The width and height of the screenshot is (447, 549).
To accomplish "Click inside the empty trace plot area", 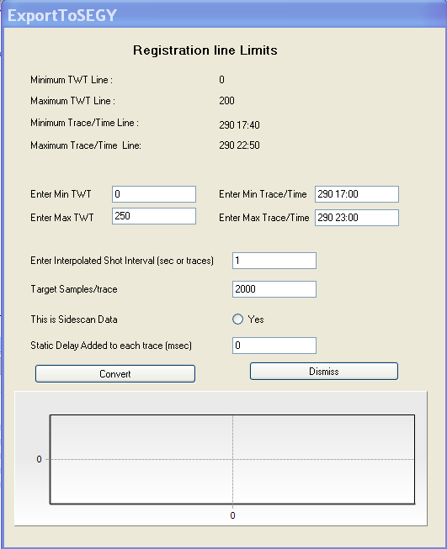I will tap(232, 459).
